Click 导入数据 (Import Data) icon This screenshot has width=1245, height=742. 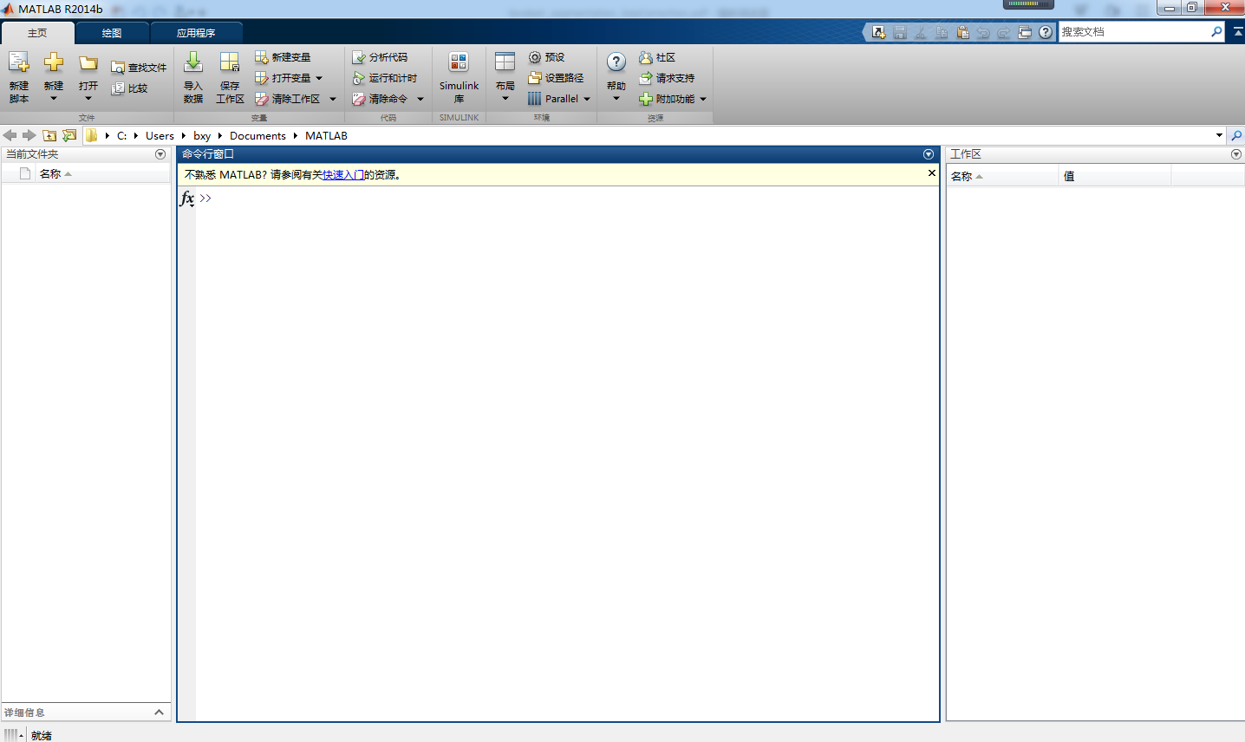(193, 62)
